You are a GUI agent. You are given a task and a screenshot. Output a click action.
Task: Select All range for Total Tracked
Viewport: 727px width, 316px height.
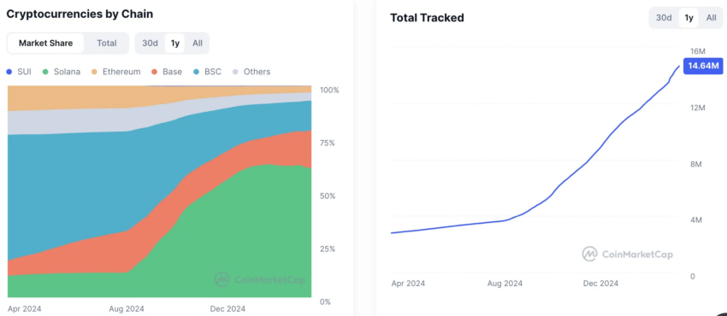tap(712, 18)
